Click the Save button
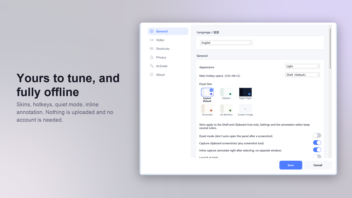This screenshot has width=352, height=198. click(291, 165)
